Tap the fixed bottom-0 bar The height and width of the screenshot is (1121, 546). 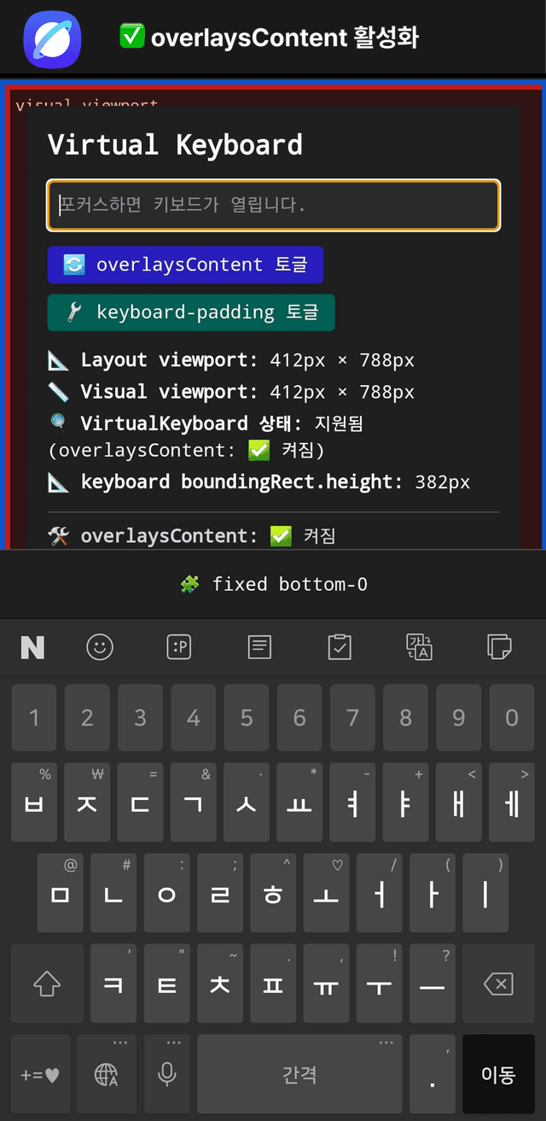(x=273, y=584)
